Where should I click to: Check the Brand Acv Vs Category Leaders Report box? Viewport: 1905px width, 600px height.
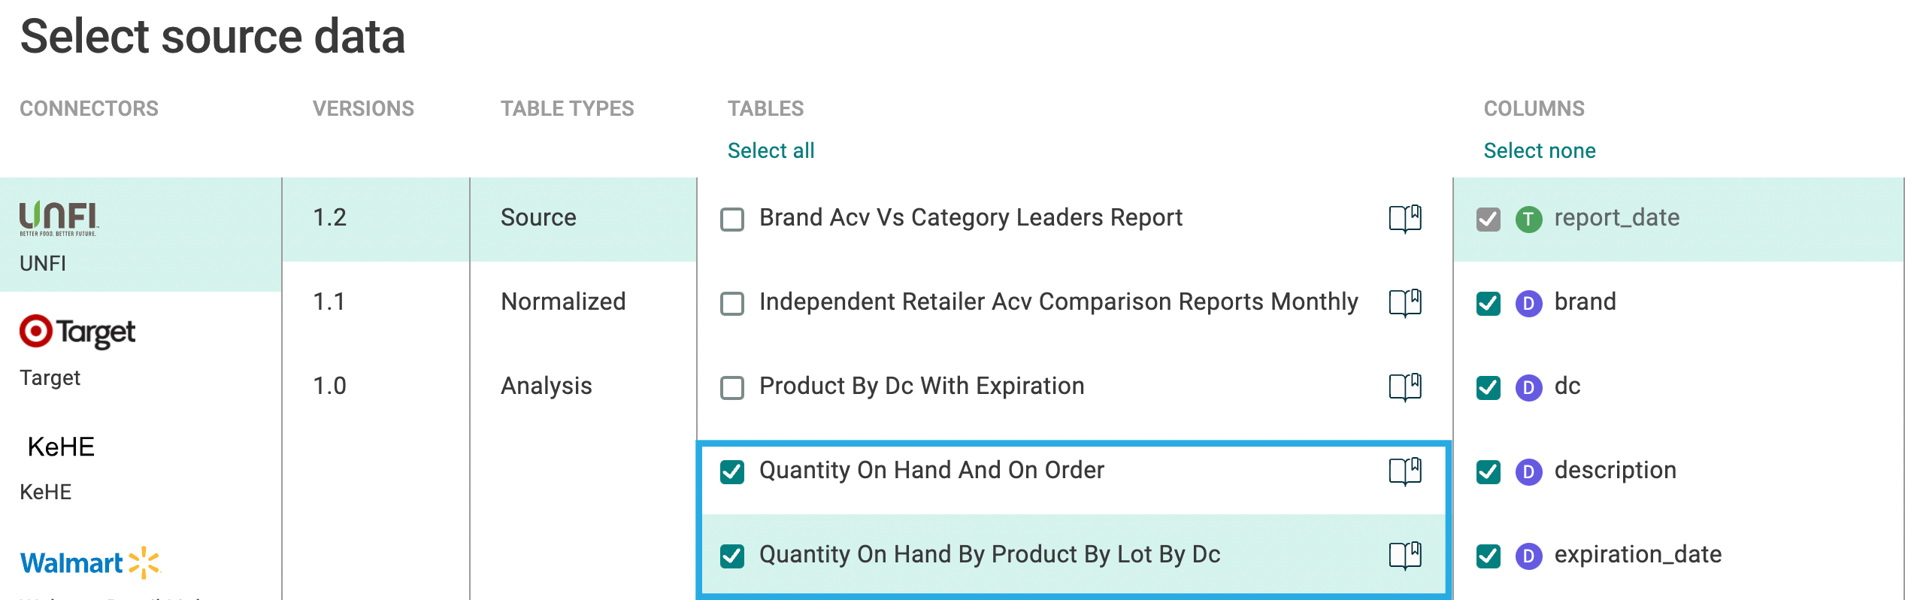(x=732, y=220)
